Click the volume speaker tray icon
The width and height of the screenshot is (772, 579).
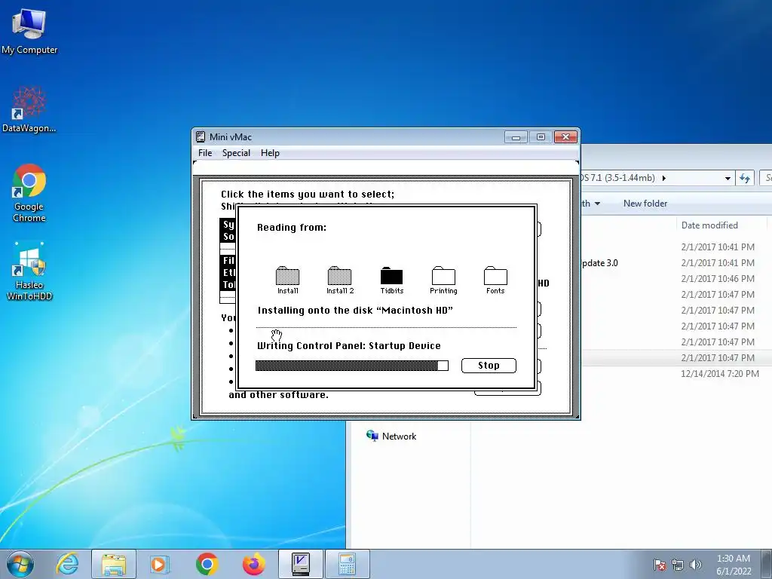[x=695, y=565]
